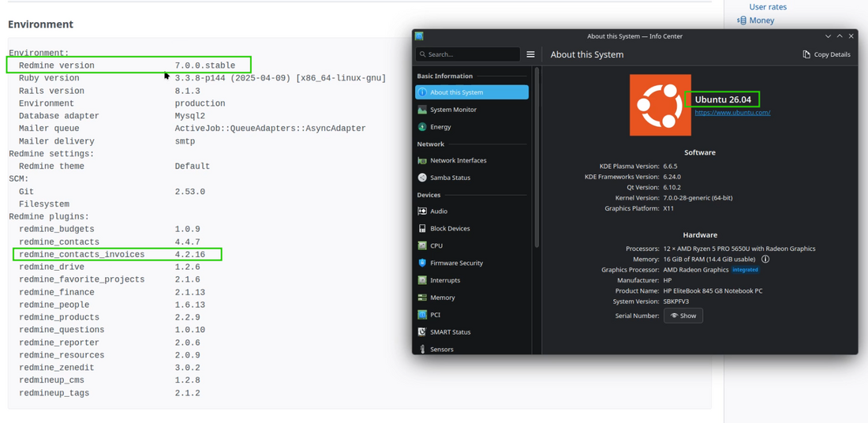
Task: Show the hidden serial number
Action: [683, 316]
